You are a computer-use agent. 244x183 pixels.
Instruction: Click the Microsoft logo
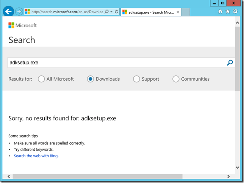(x=23, y=25)
